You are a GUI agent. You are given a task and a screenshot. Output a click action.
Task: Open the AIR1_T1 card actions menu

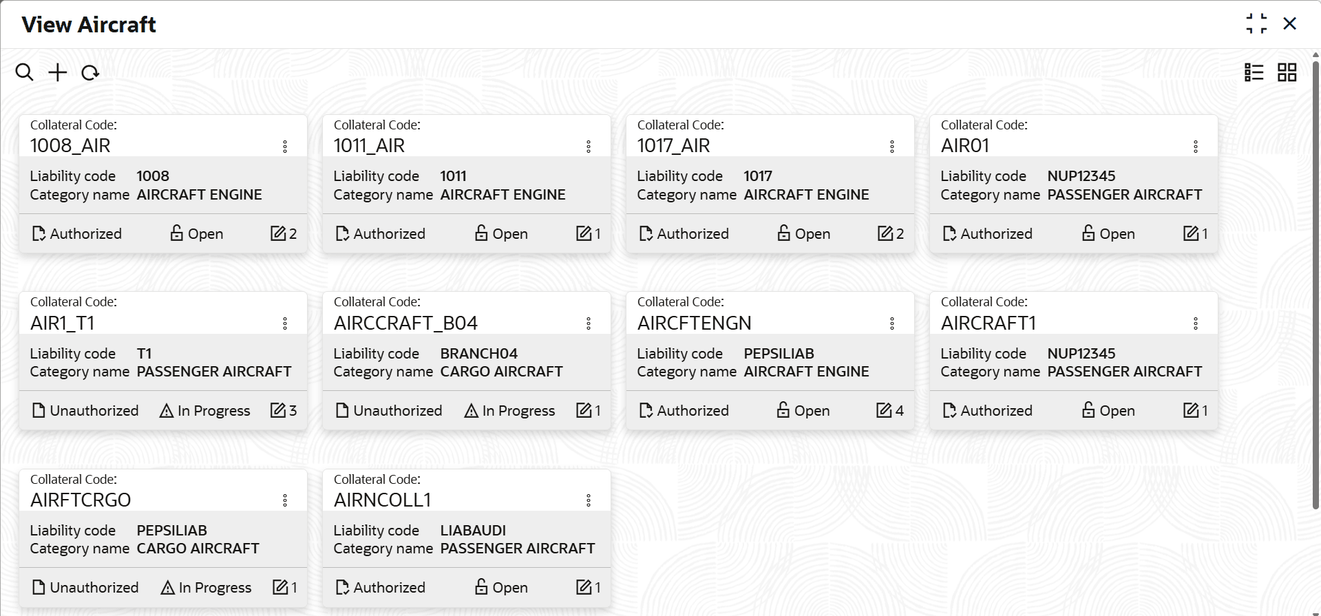[285, 323]
